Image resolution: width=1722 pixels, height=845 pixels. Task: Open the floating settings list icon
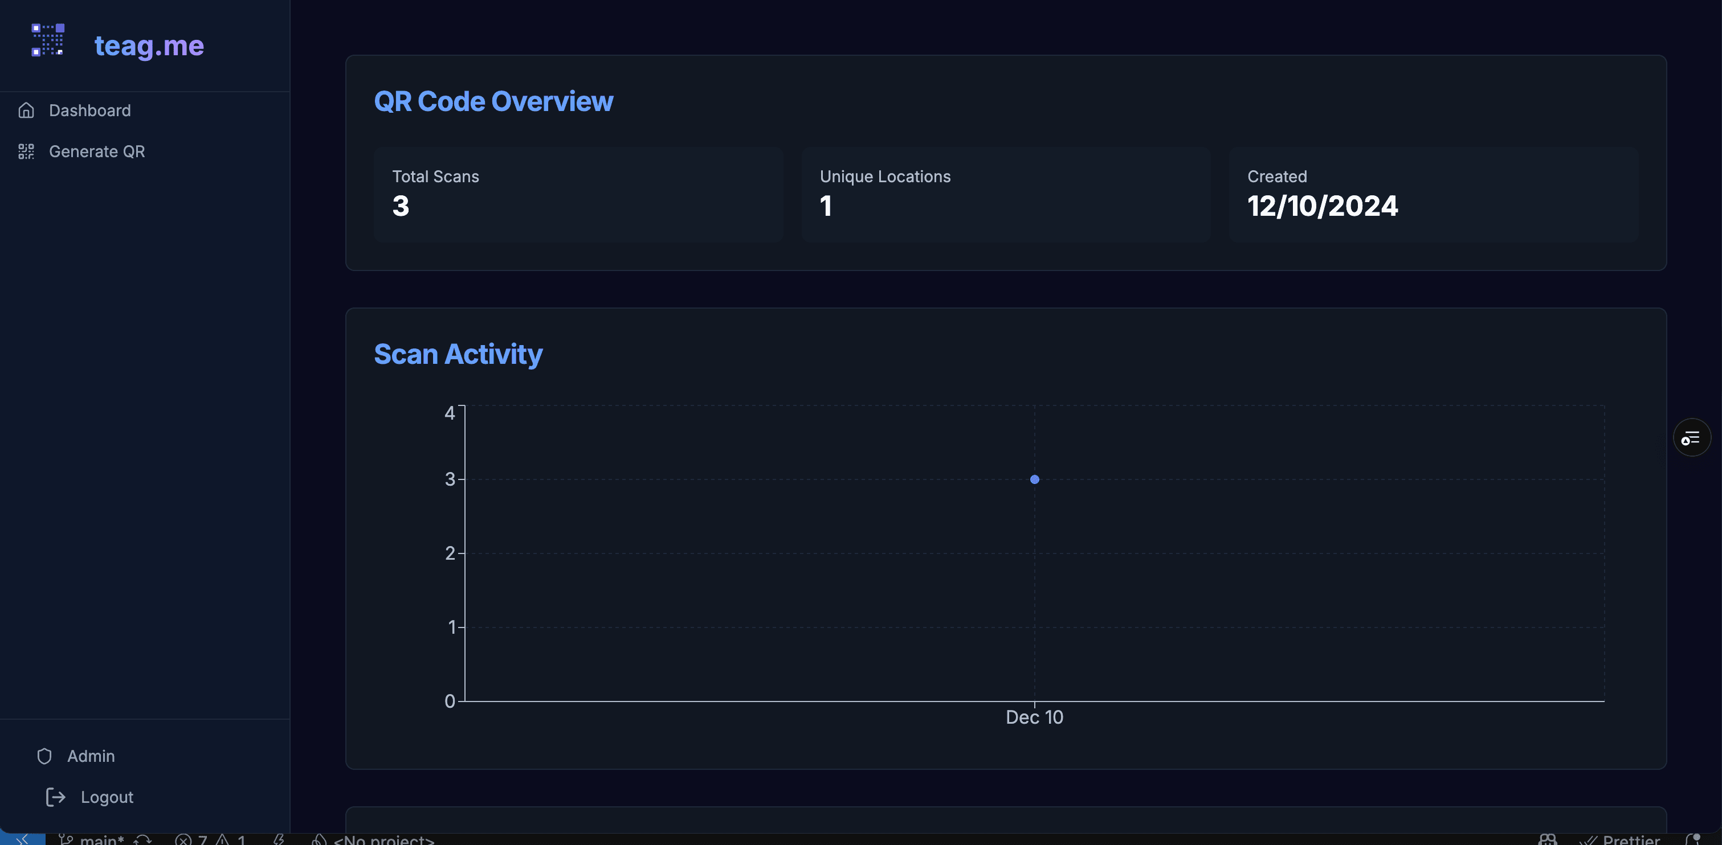1691,437
